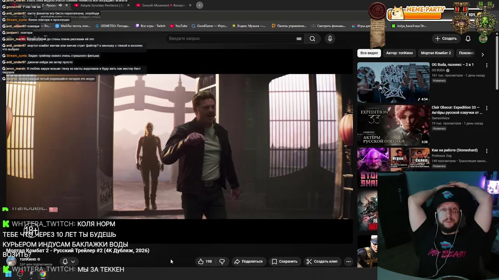This screenshot has width=499, height=280.
Task: Open Clair Obscur: Expedition 33 video title
Action: point(457,110)
